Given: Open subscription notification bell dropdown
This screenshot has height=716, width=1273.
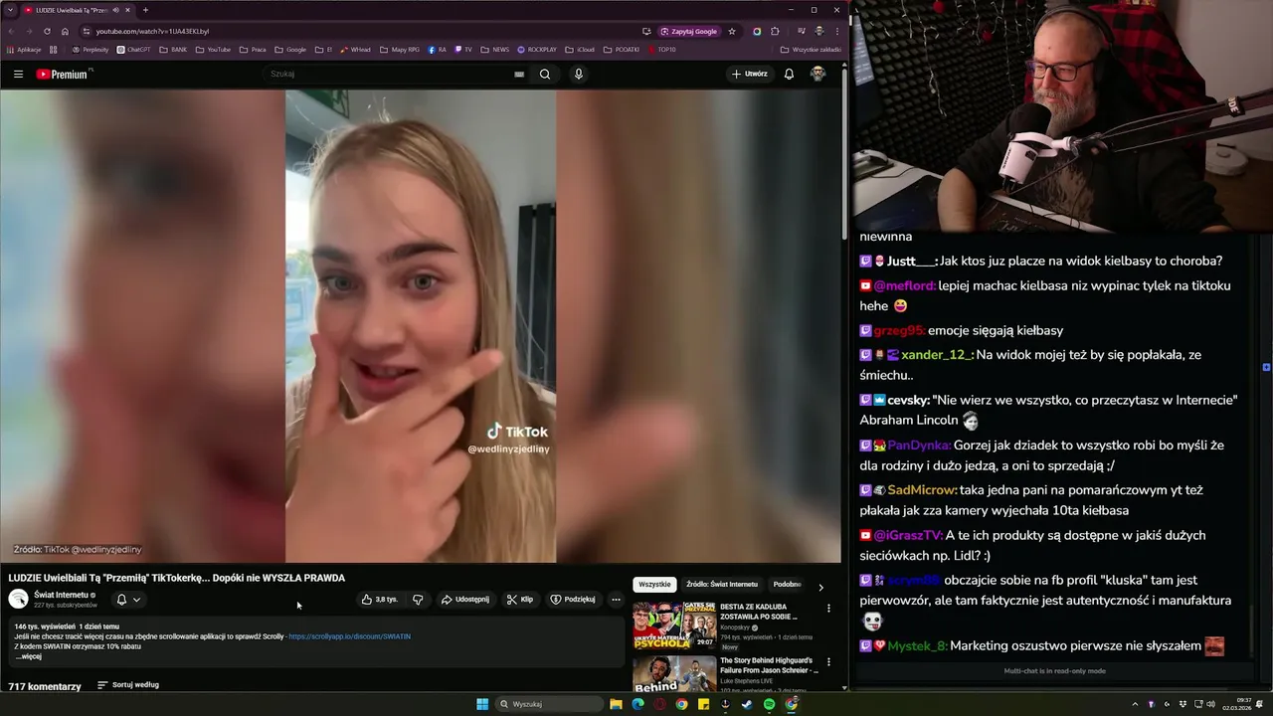Looking at the screenshot, I should (x=128, y=600).
